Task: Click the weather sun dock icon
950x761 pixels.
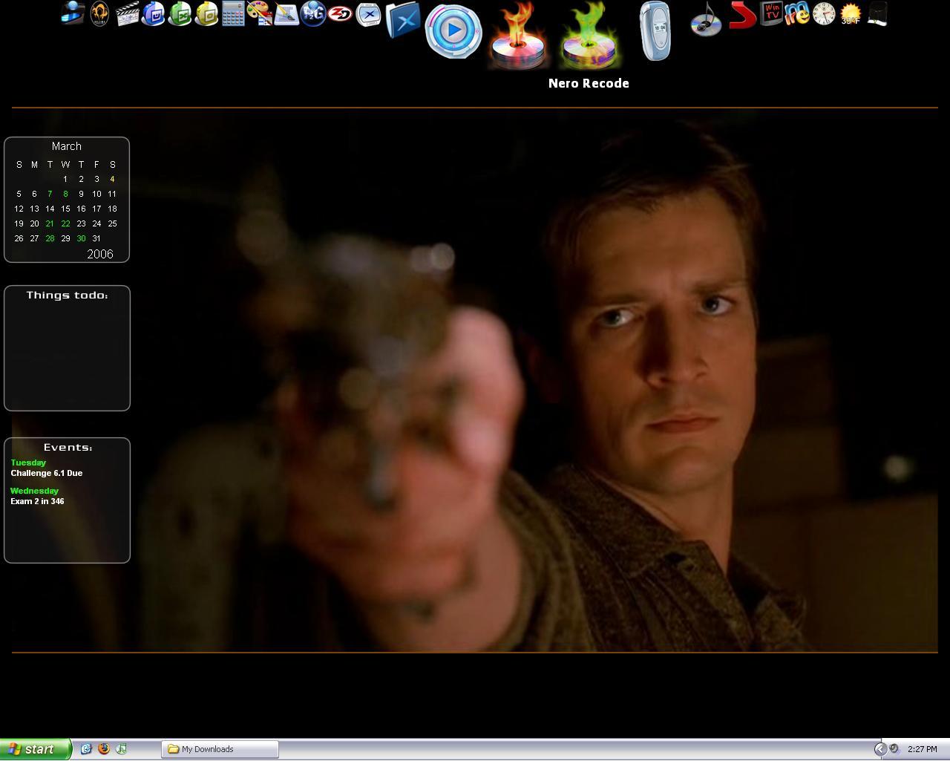Action: [x=851, y=13]
